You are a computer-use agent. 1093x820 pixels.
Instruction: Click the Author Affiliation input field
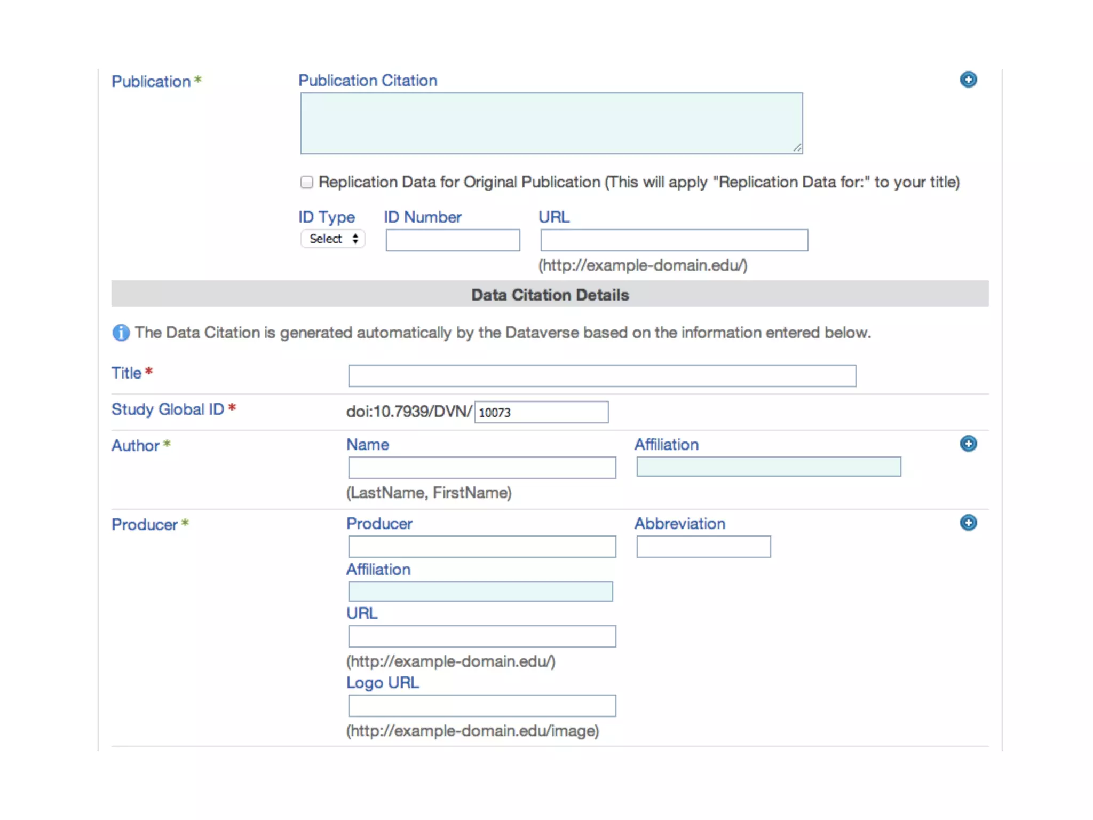[768, 467]
